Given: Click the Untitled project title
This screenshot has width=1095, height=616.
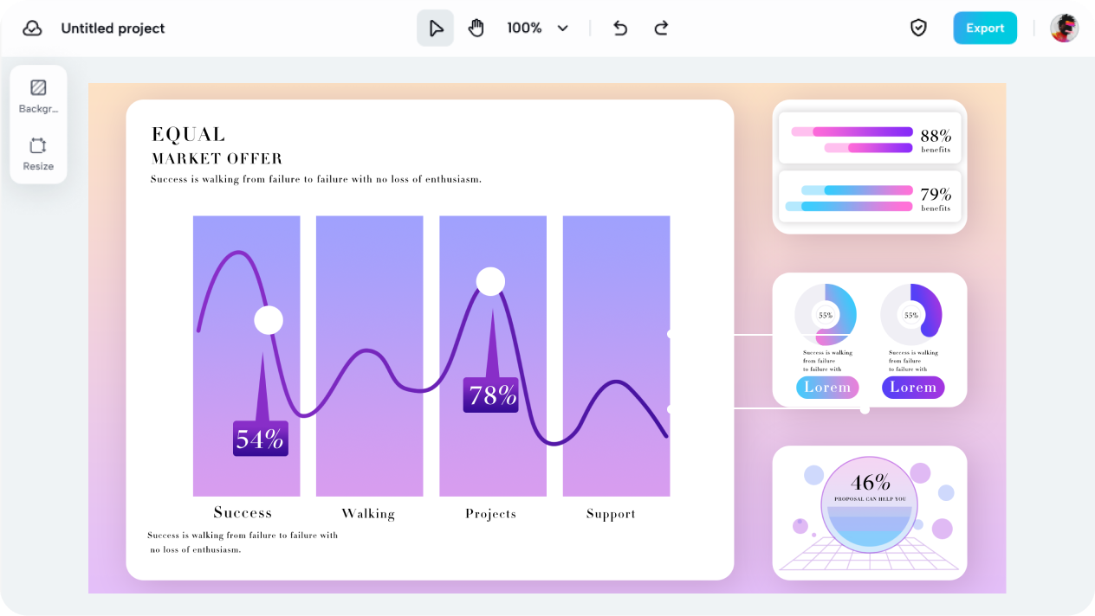Looking at the screenshot, I should point(113,29).
